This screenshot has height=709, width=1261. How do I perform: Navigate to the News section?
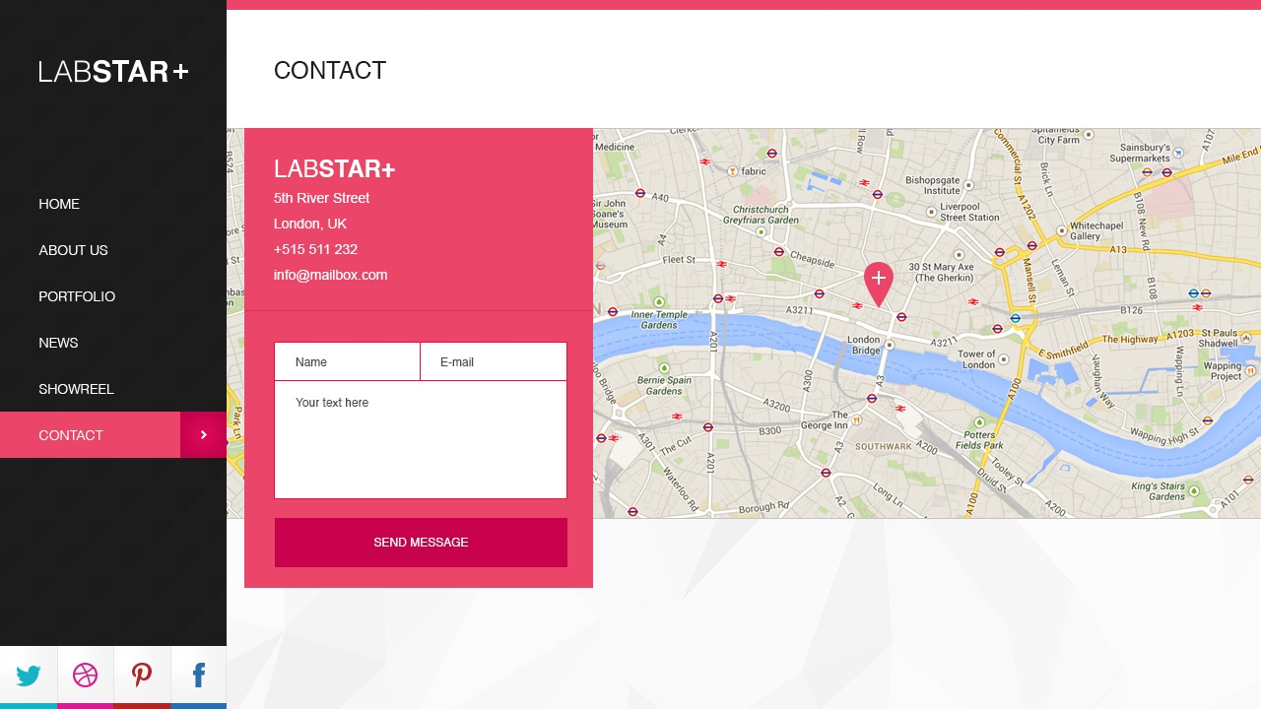tap(58, 343)
